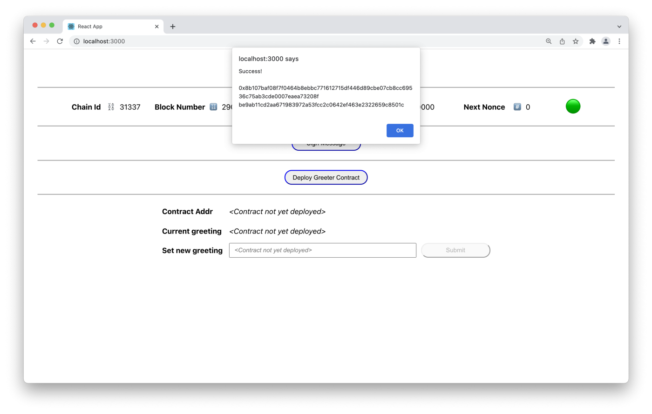Click the share page icon

562,41
